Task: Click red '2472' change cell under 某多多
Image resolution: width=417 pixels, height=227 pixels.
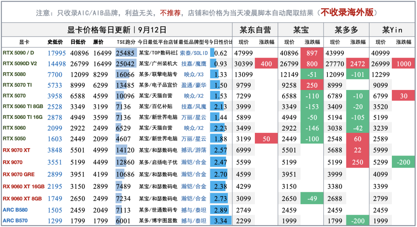Action: (x=358, y=64)
